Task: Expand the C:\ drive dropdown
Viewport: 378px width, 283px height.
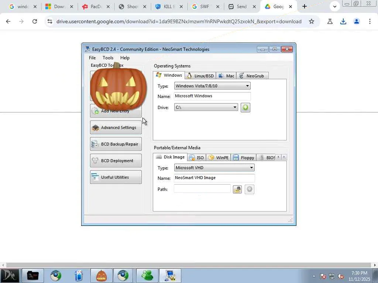Action: [206, 107]
